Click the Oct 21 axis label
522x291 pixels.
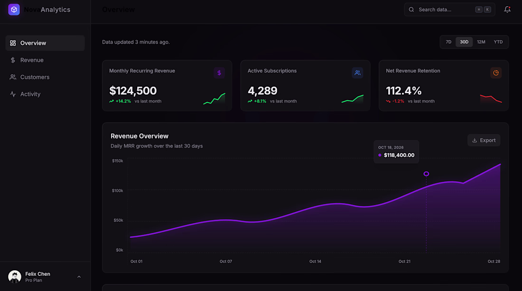tap(404, 262)
